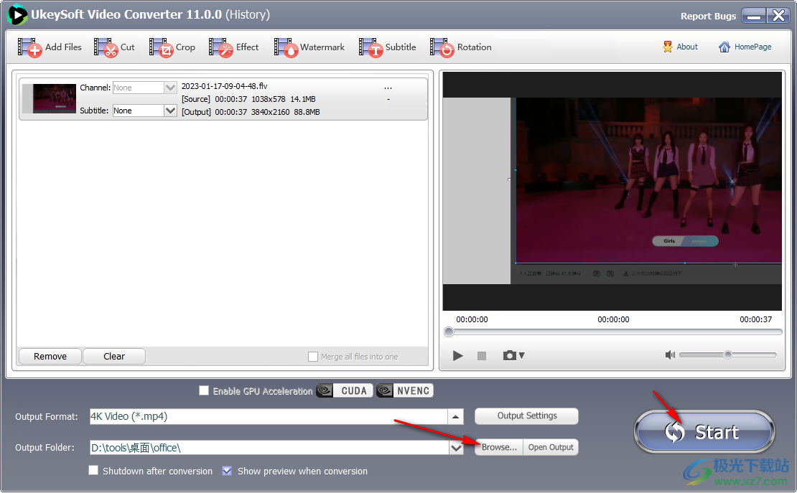Click the Output Format 4K Video field

click(x=269, y=417)
